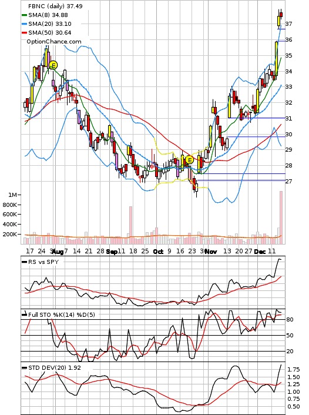Click the 80 level on stochastic axis

(290, 319)
